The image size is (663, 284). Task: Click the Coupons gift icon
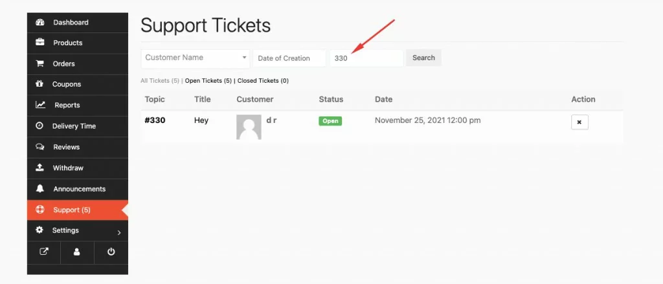pyautogui.click(x=39, y=84)
